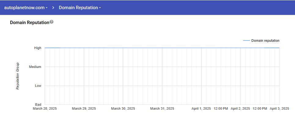Viewport: 295px width, 124px height.
Task: Click the 'Reputation Group' vertical axis title
Action: (18, 76)
